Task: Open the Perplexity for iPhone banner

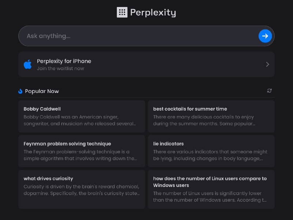Action: coord(146,64)
